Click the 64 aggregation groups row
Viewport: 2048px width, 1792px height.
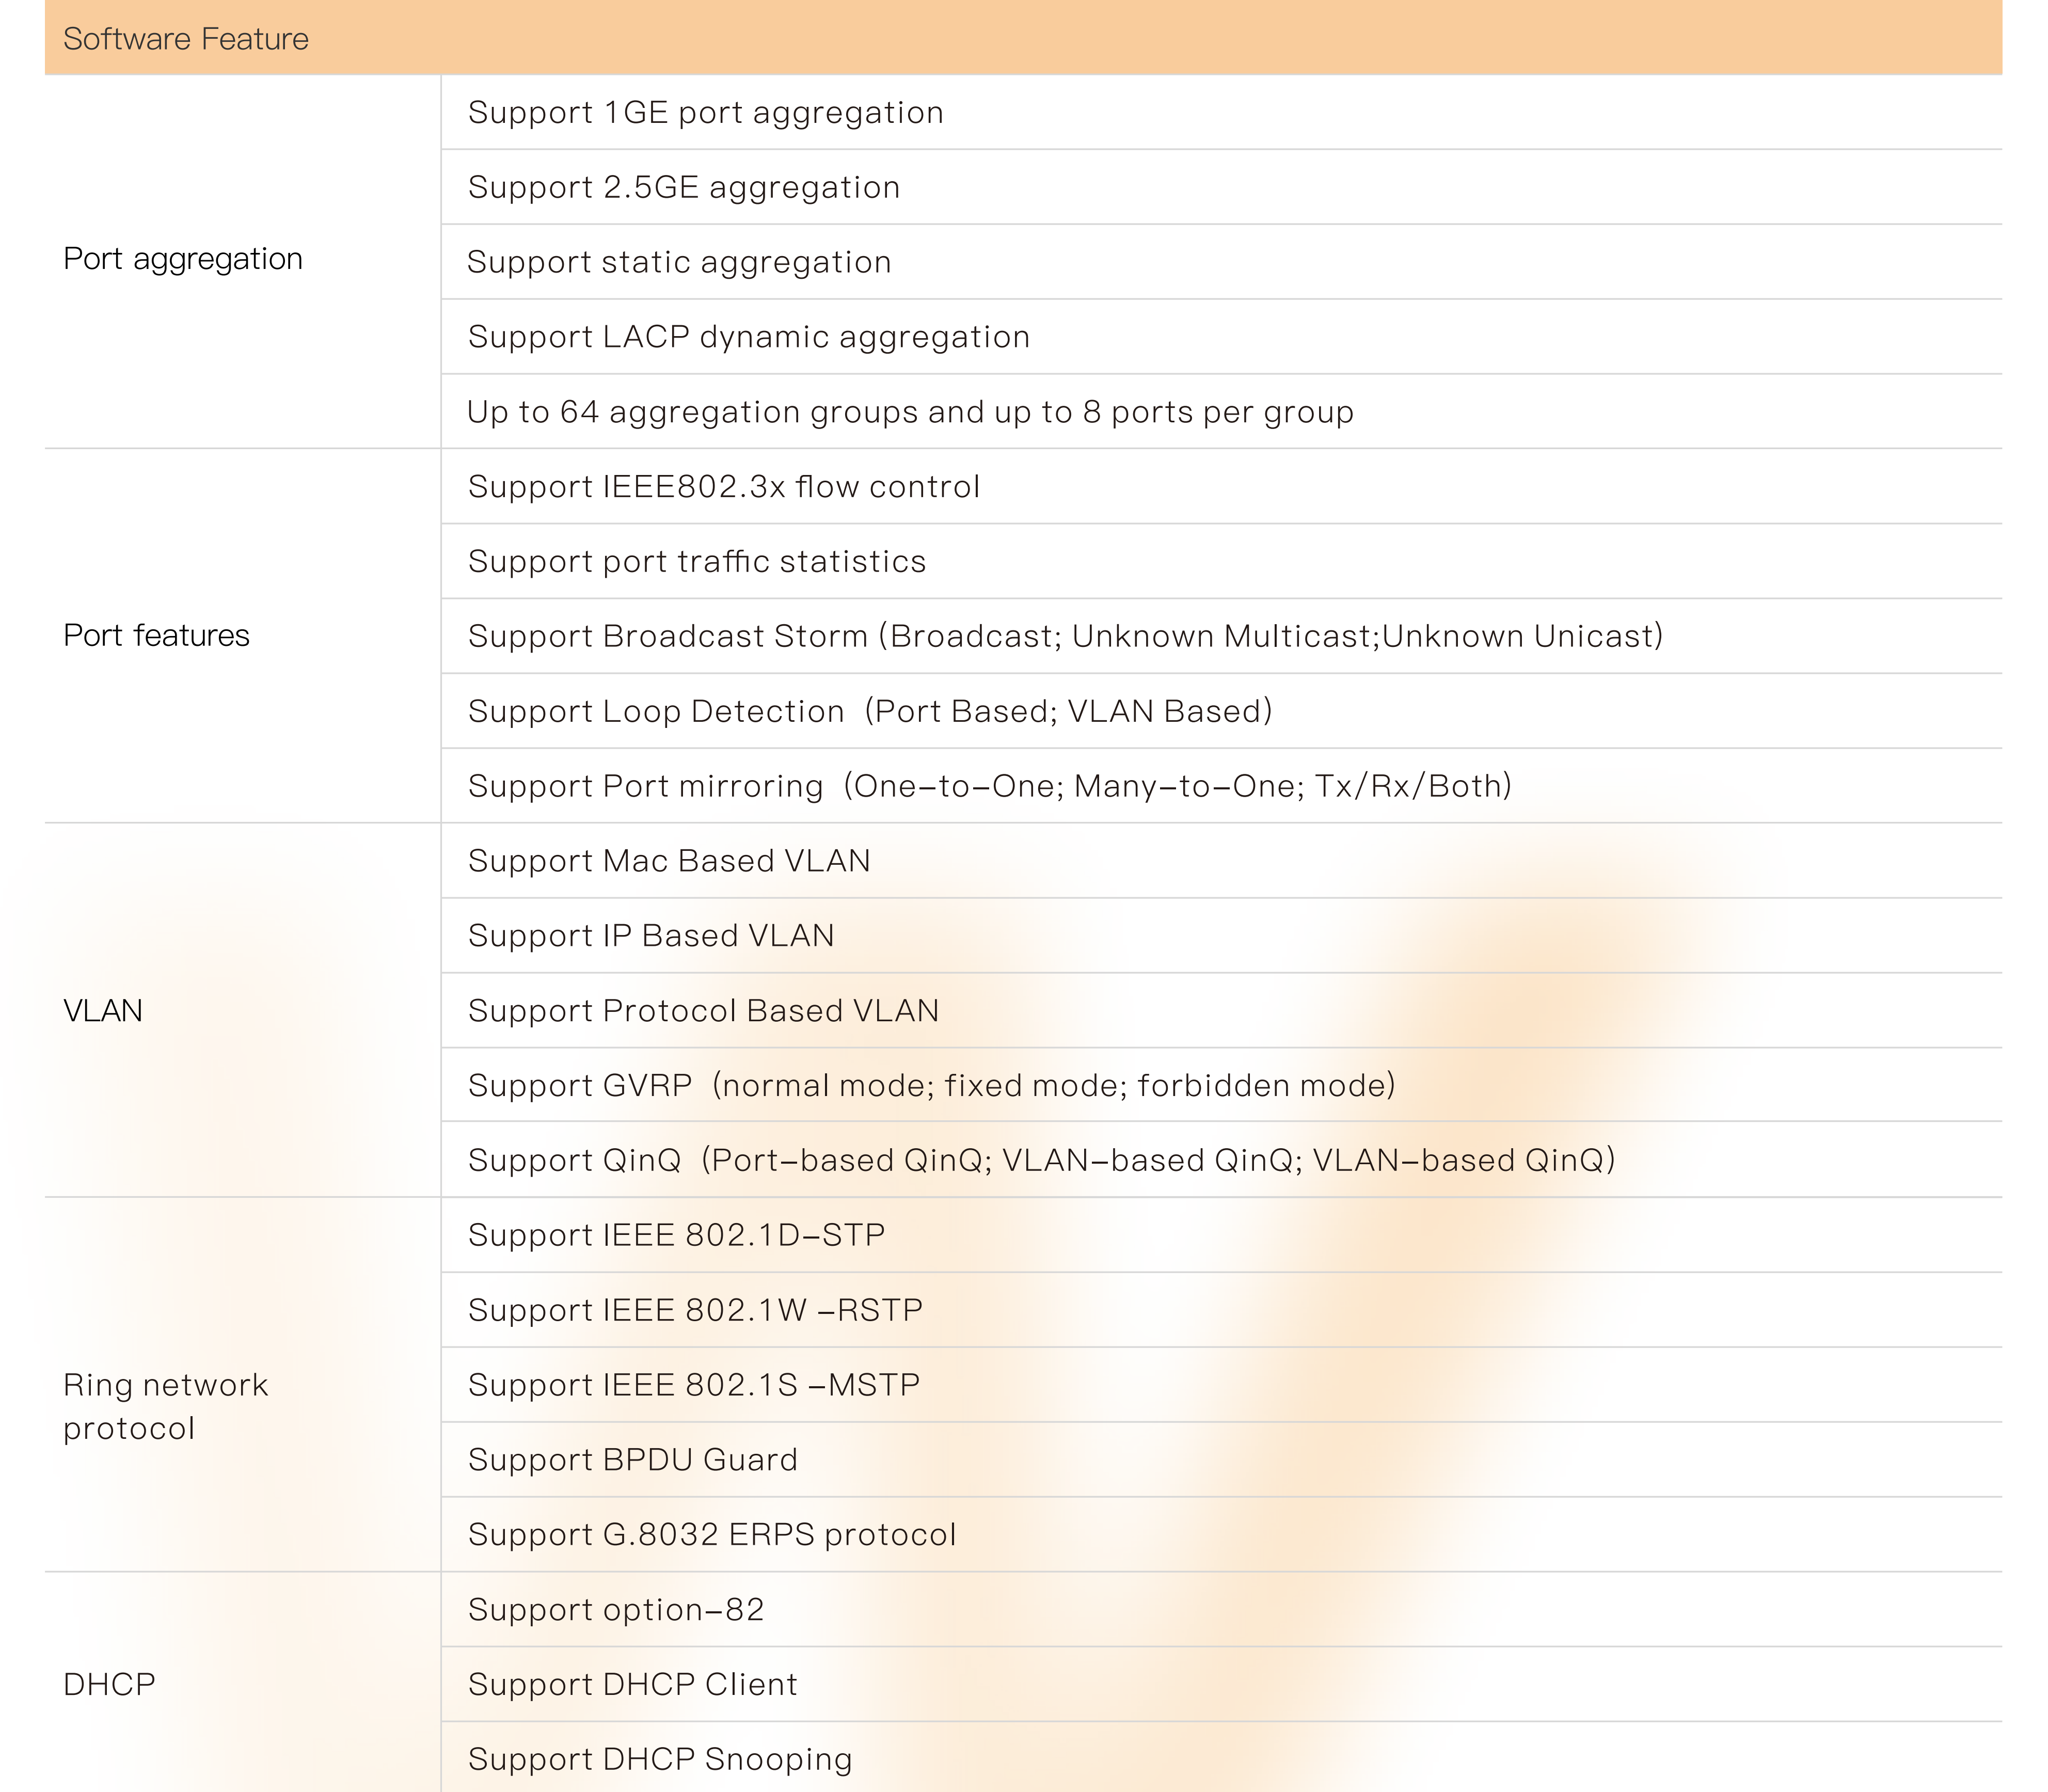[910, 412]
